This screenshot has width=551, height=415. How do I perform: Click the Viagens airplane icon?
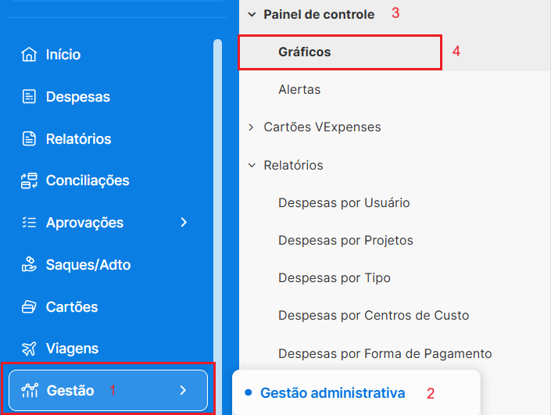click(x=30, y=349)
